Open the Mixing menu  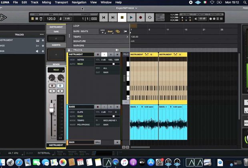point(46,2)
